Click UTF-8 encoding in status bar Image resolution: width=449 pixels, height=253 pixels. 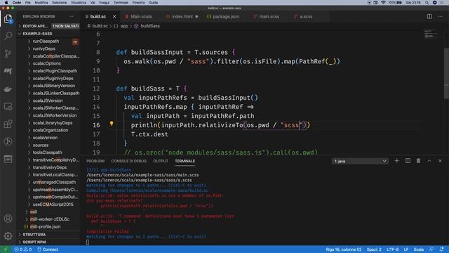(392, 249)
